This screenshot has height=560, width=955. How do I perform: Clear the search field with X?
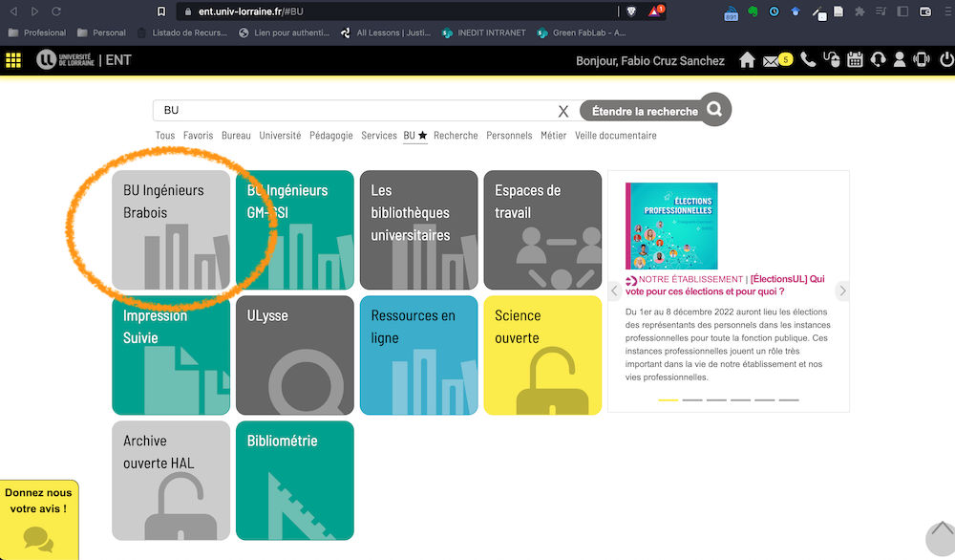pyautogui.click(x=563, y=112)
